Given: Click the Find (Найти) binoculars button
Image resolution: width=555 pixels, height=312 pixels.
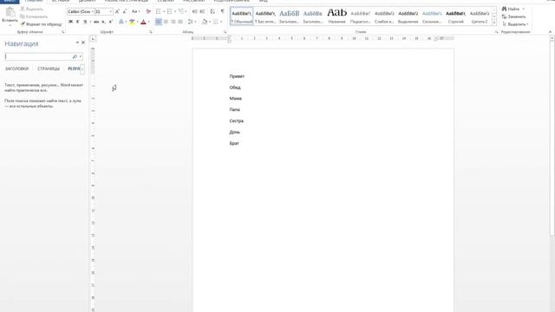Looking at the screenshot, I should click(512, 9).
